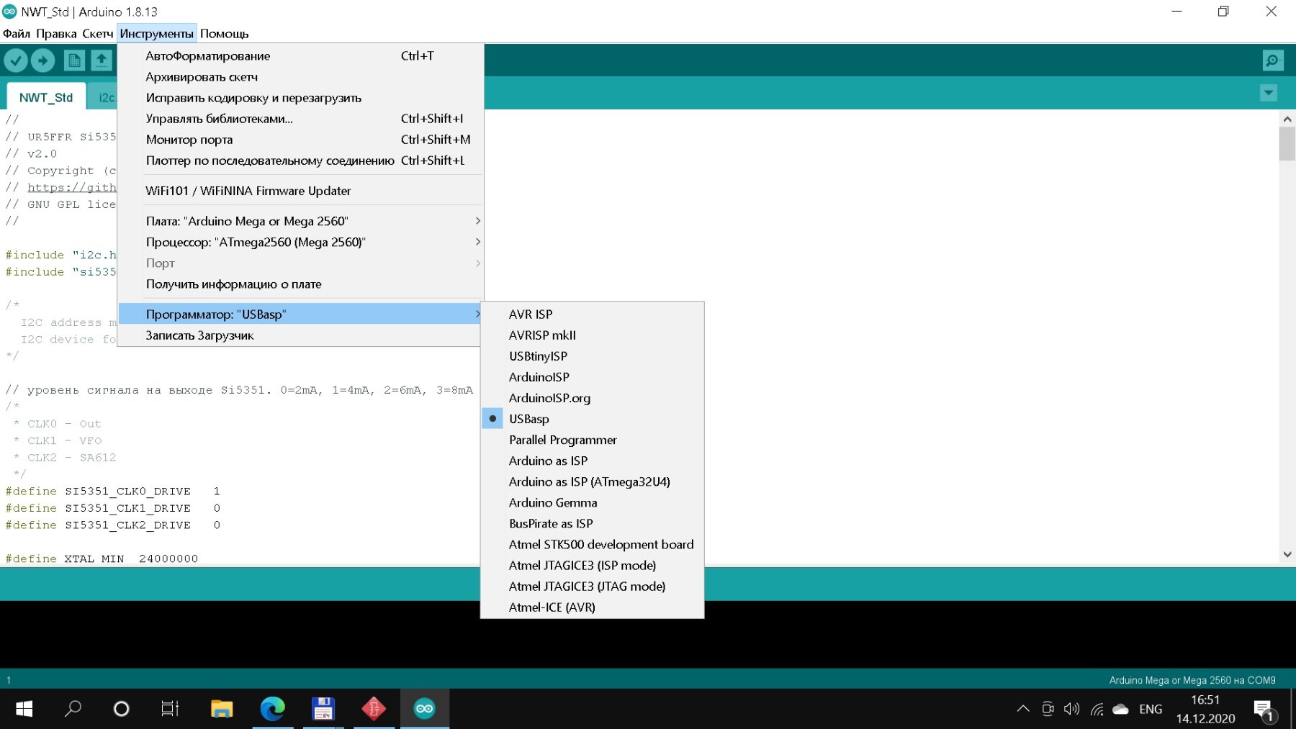
Task: Click the Wi-Fi network tray icon
Action: [1097, 709]
